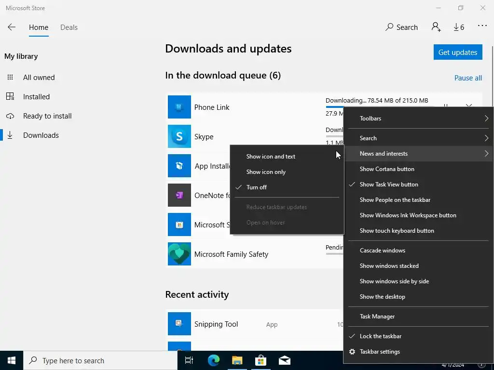494x370 pixels.
Task: Select the Ready to install cloud icon
Action: coord(10,116)
